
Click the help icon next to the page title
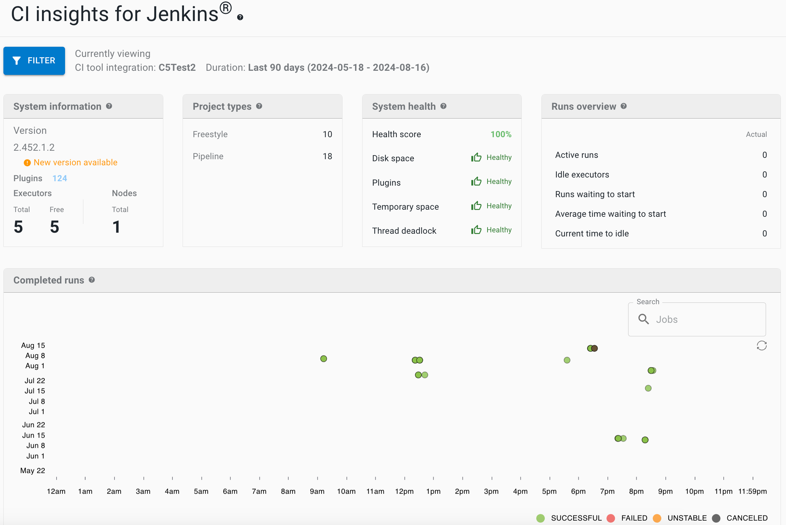[x=240, y=17]
